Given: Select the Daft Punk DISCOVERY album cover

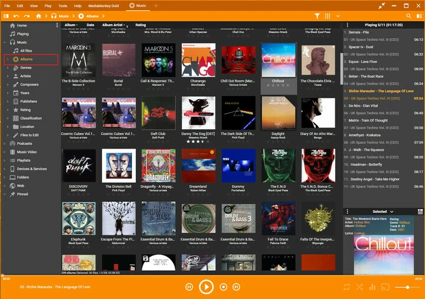Looking at the screenshot, I should [x=79, y=166].
